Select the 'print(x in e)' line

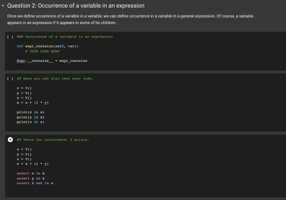pos(30,112)
